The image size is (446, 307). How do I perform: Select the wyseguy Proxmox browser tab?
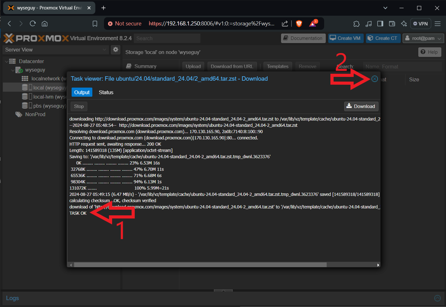coord(49,8)
